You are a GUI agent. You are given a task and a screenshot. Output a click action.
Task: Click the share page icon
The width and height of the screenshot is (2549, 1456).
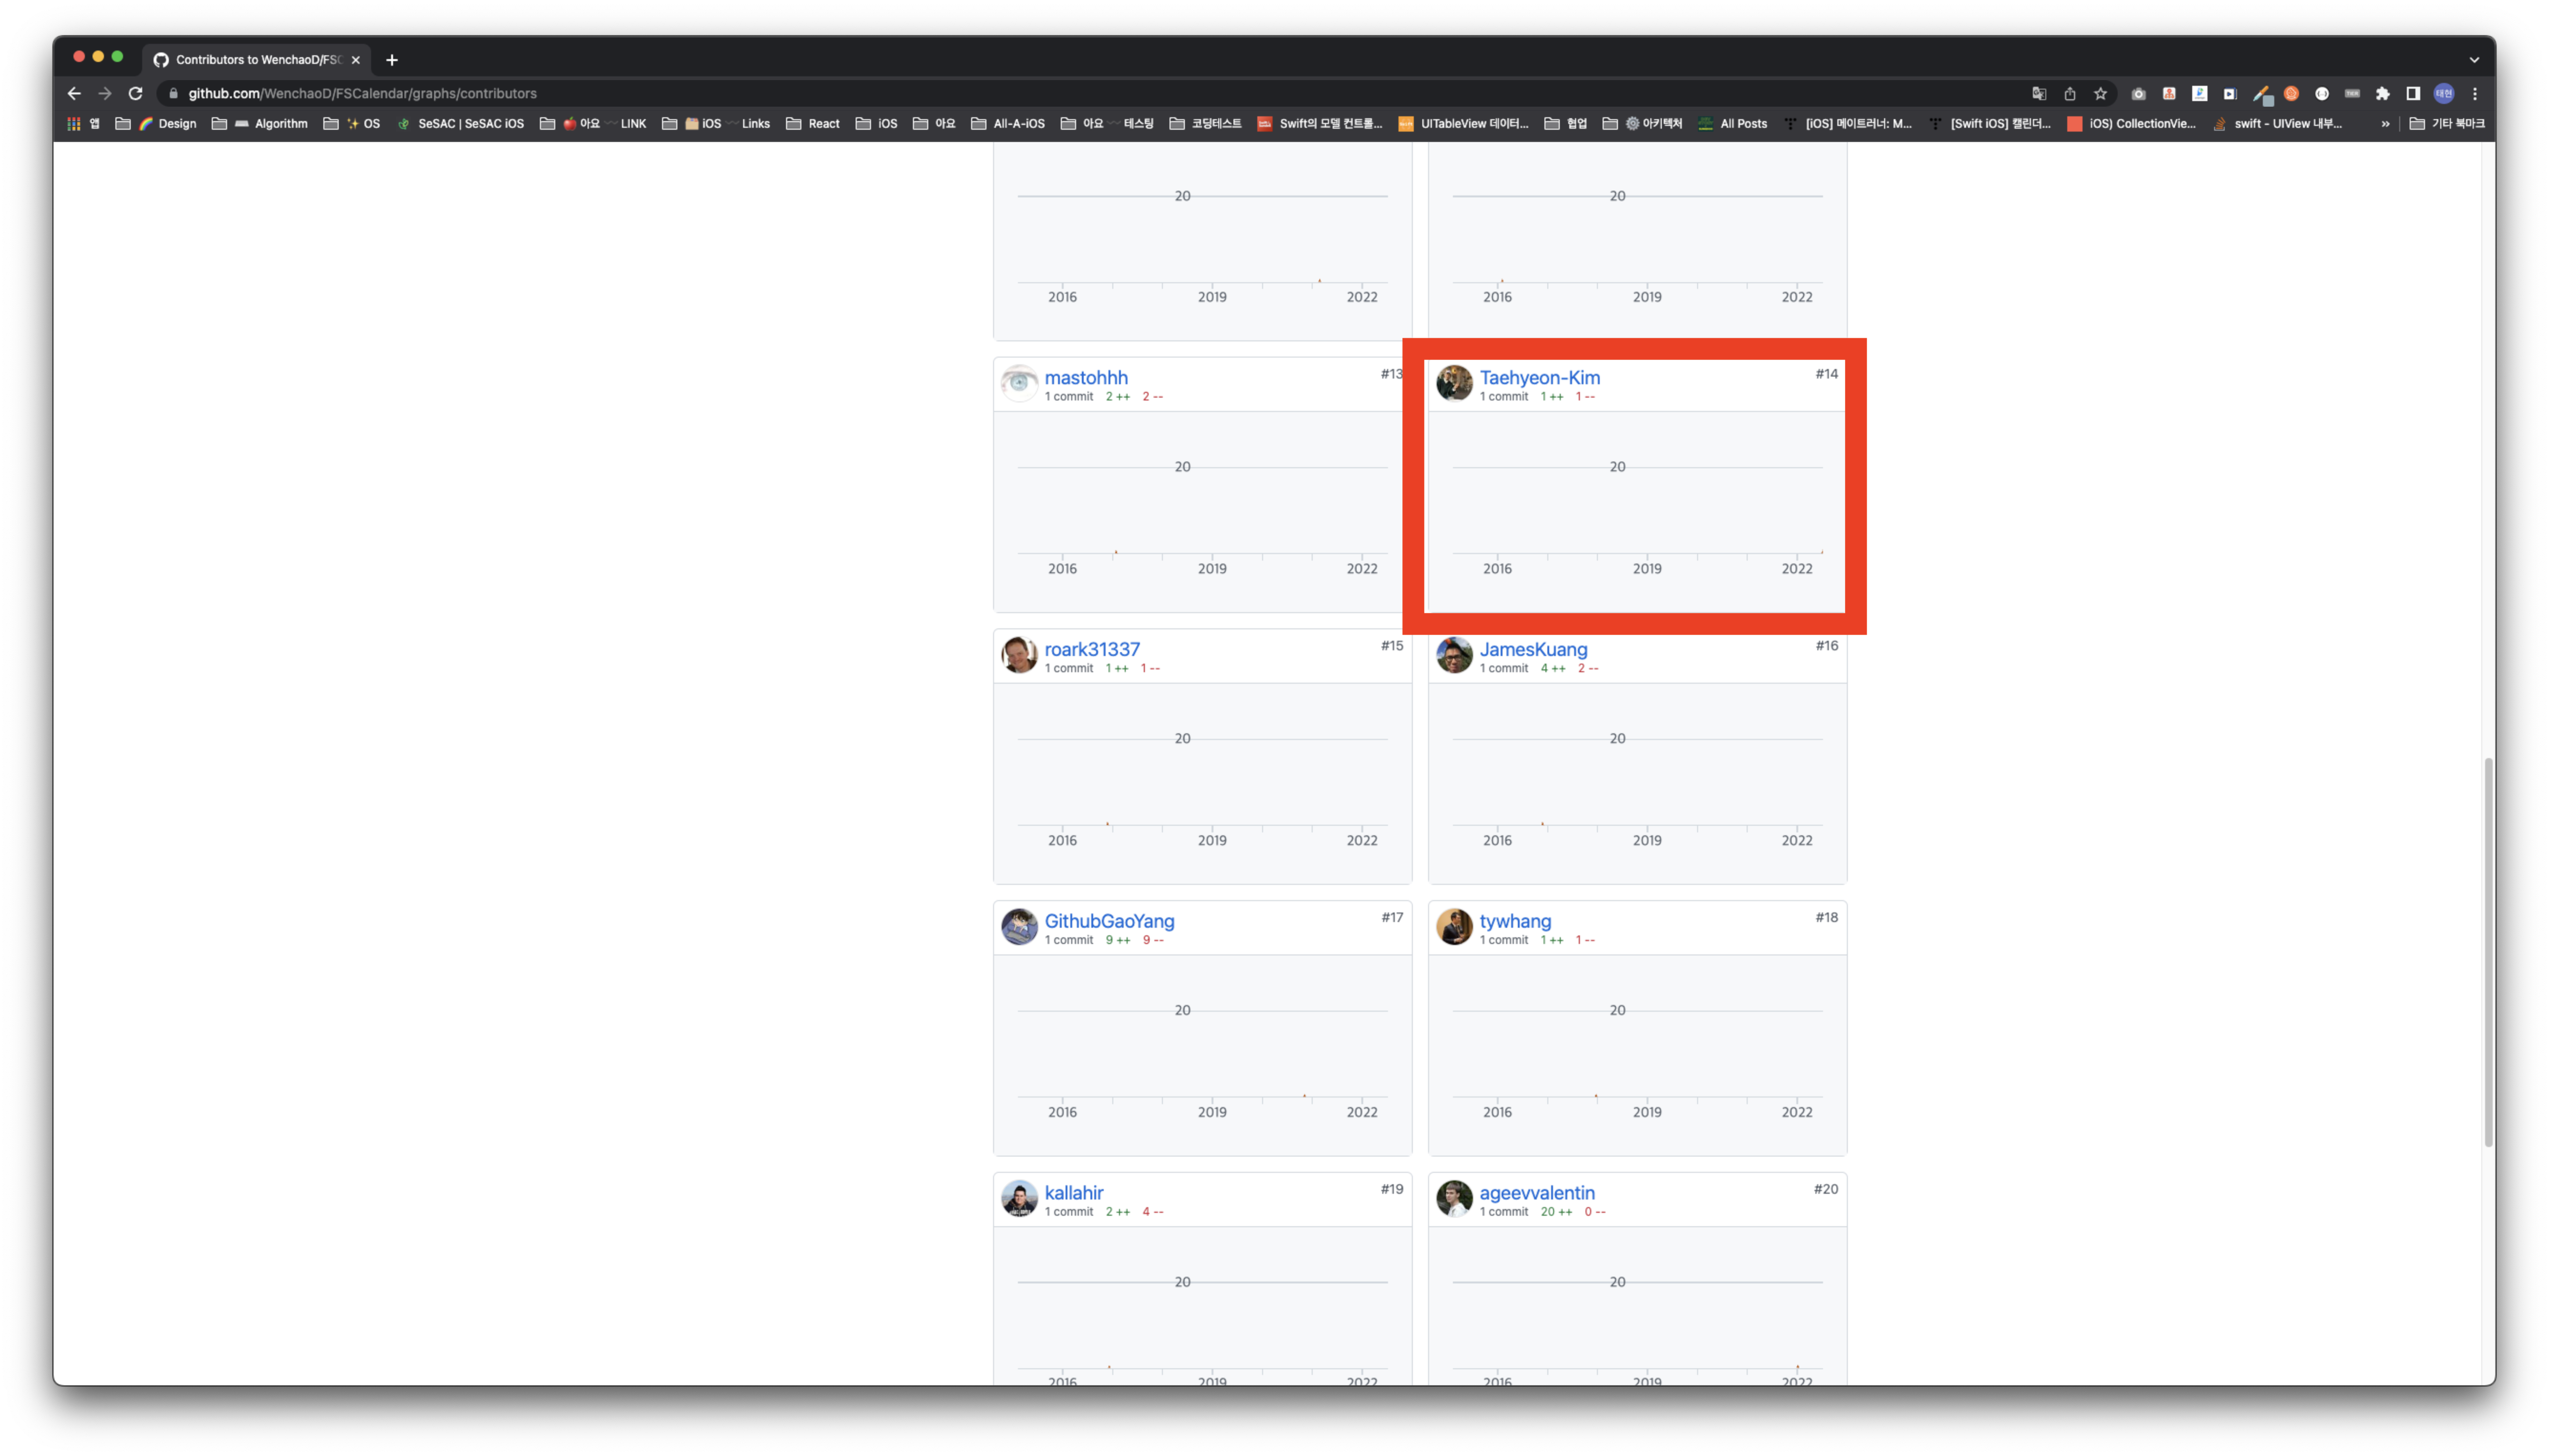click(x=2070, y=93)
